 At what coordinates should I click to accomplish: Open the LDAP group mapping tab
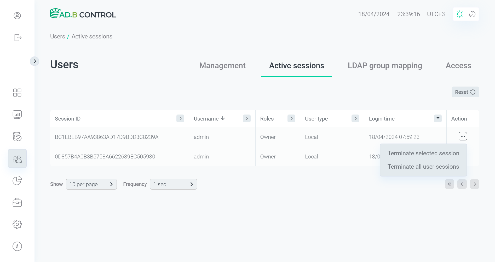(x=384, y=66)
